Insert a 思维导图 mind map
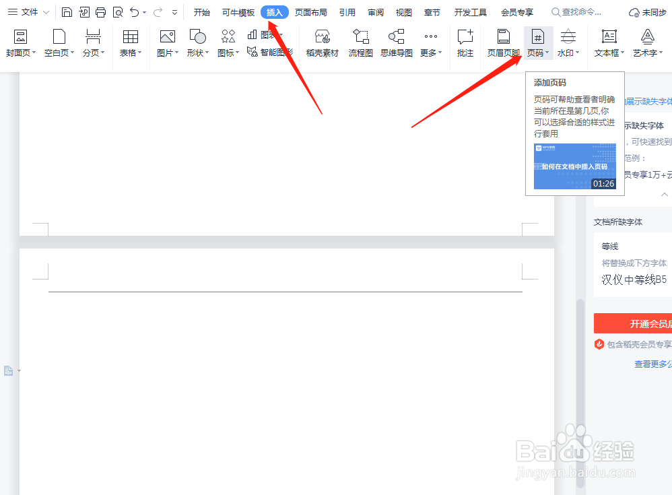 tap(397, 43)
